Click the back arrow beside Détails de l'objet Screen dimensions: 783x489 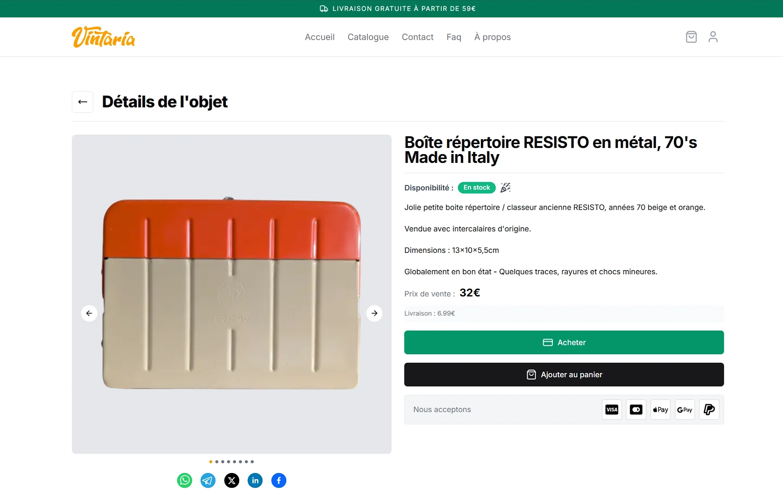82,102
